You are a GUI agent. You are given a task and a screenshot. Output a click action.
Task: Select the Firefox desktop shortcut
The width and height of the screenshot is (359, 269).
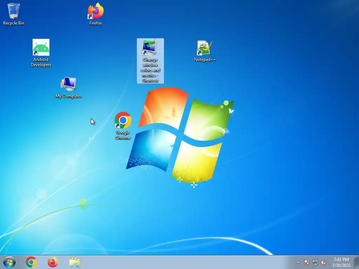95,14
